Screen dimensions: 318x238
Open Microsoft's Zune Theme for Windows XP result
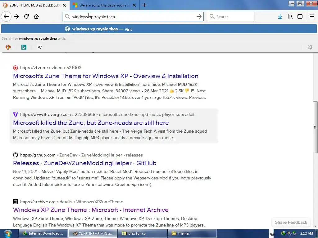point(106,76)
